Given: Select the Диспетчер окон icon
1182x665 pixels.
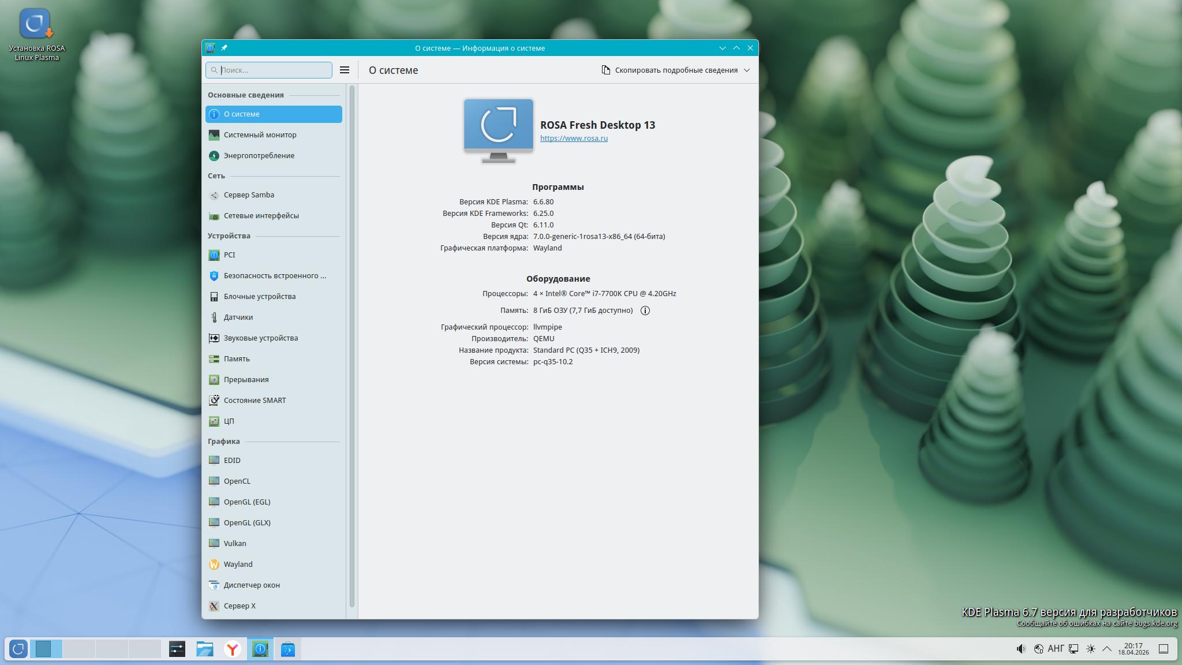Looking at the screenshot, I should 214,585.
